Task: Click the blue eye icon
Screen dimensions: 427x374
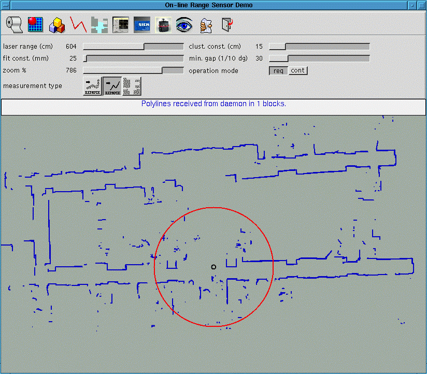Action: tap(184, 24)
